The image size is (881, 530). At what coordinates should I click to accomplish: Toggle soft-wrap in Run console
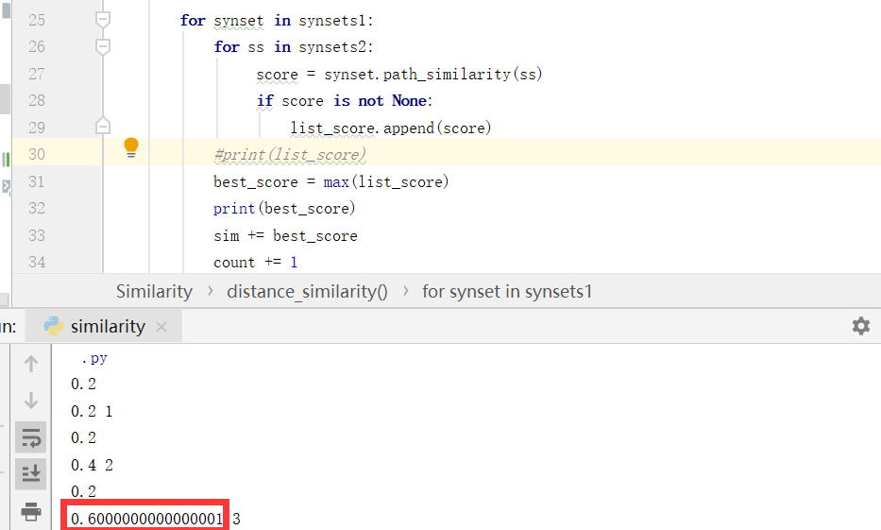click(31, 437)
